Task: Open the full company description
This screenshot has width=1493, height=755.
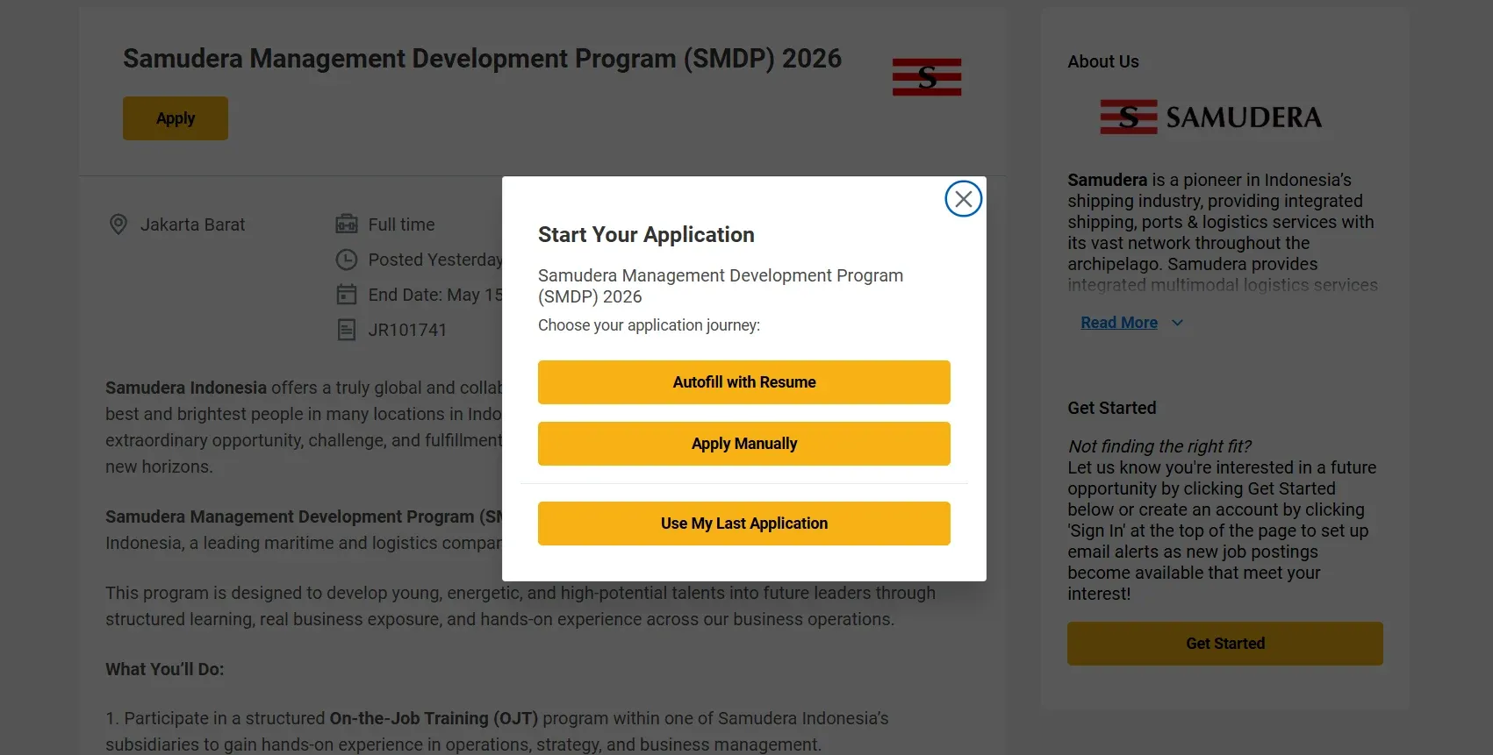Action: click(1118, 322)
